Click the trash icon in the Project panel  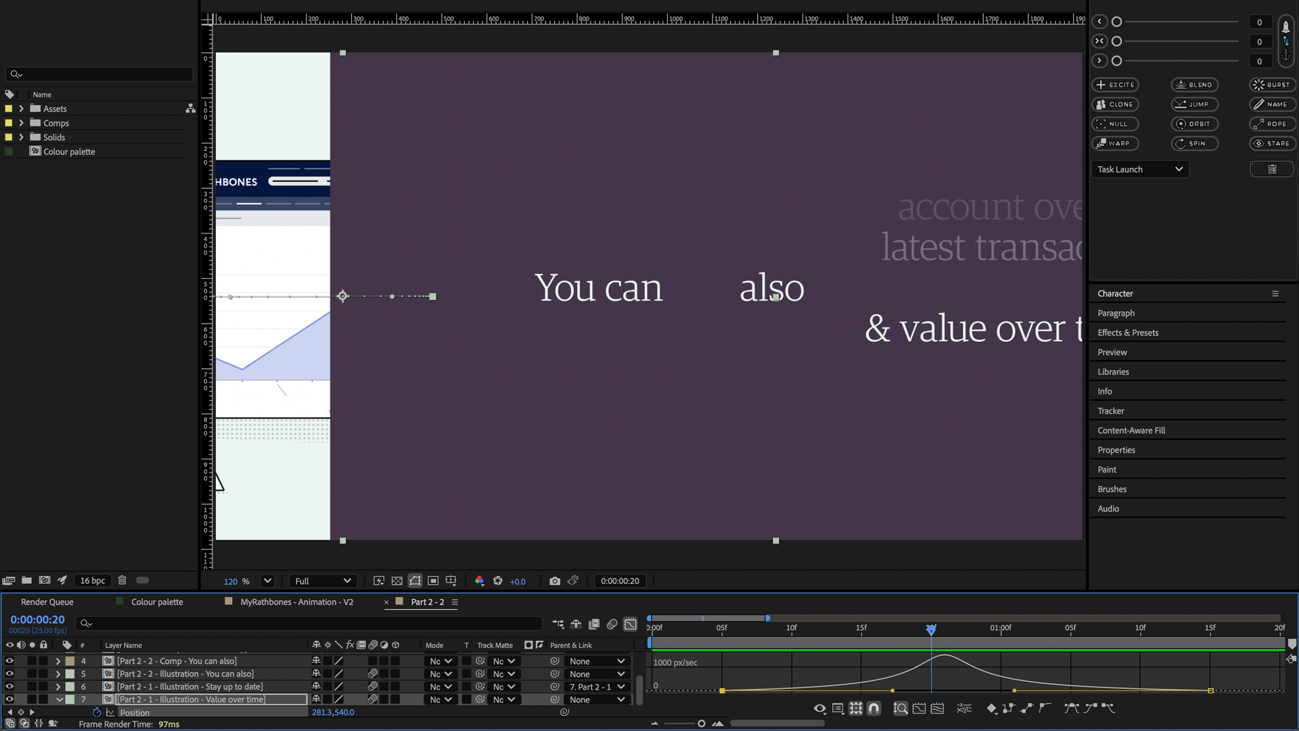click(x=122, y=580)
